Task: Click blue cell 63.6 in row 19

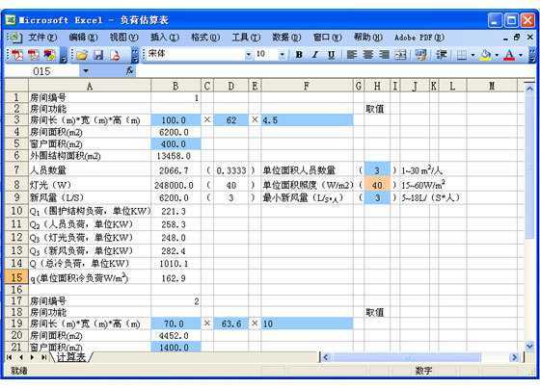Action: click(231, 323)
